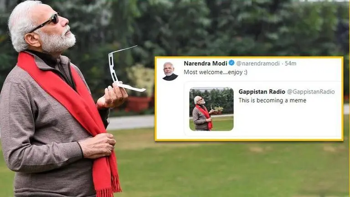Click the yellow border of tweet box
This screenshot has width=350, height=197.
click(249, 57)
